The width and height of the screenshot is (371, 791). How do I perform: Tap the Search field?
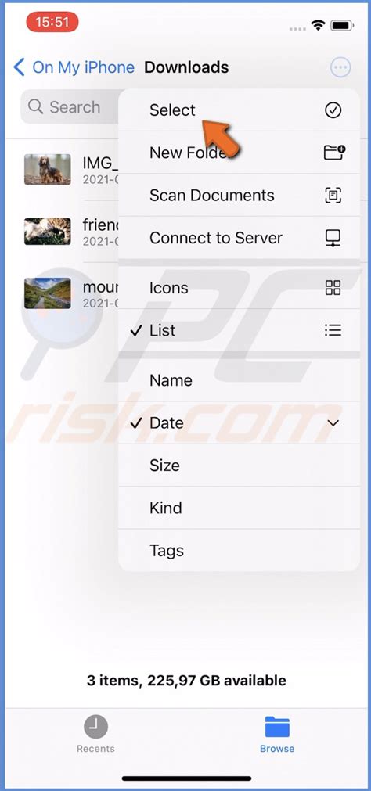coord(70,107)
